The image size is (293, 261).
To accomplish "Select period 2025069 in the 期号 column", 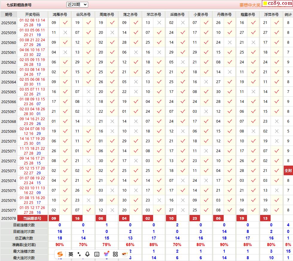I will point(9,131).
